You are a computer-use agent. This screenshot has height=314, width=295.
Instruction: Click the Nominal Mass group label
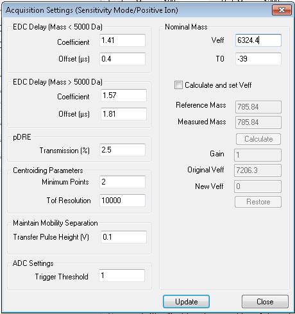click(186, 27)
